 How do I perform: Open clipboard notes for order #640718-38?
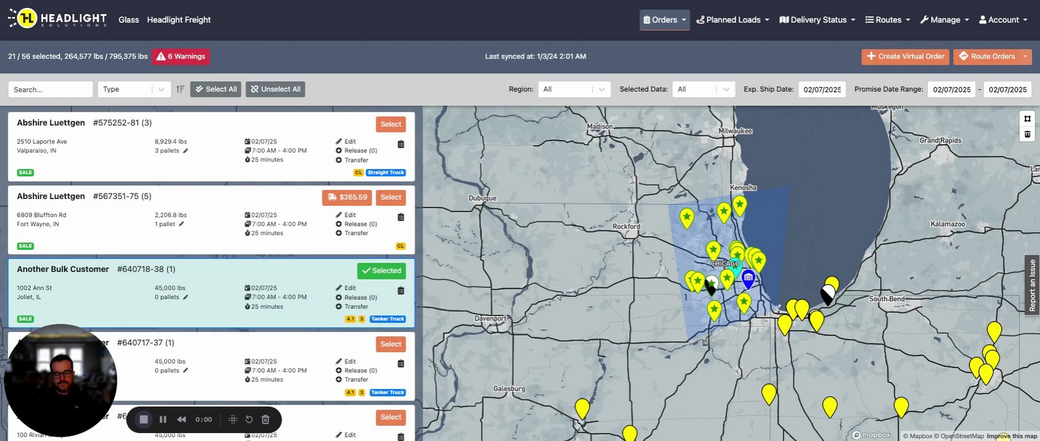click(401, 291)
